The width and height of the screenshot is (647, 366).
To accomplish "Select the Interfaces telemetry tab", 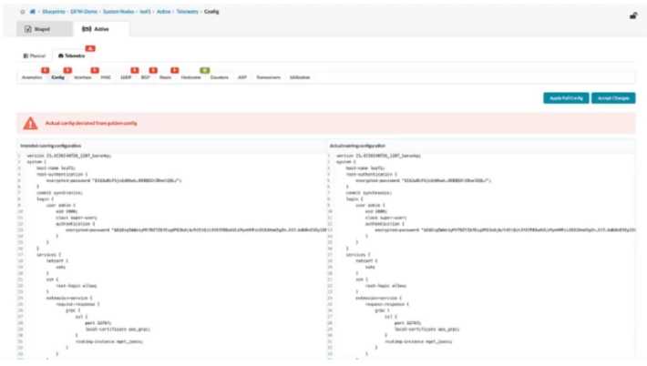I will click(x=83, y=77).
